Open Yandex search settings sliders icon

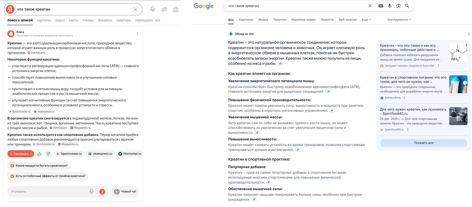click(x=164, y=9)
